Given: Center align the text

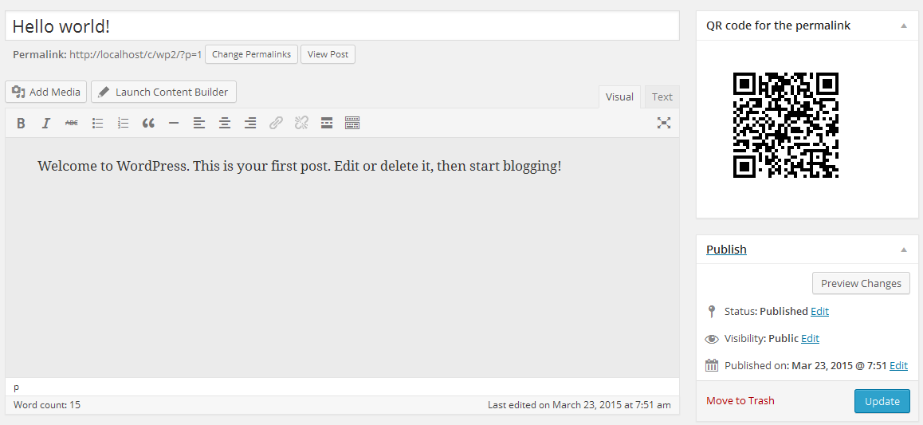Looking at the screenshot, I should click(225, 123).
